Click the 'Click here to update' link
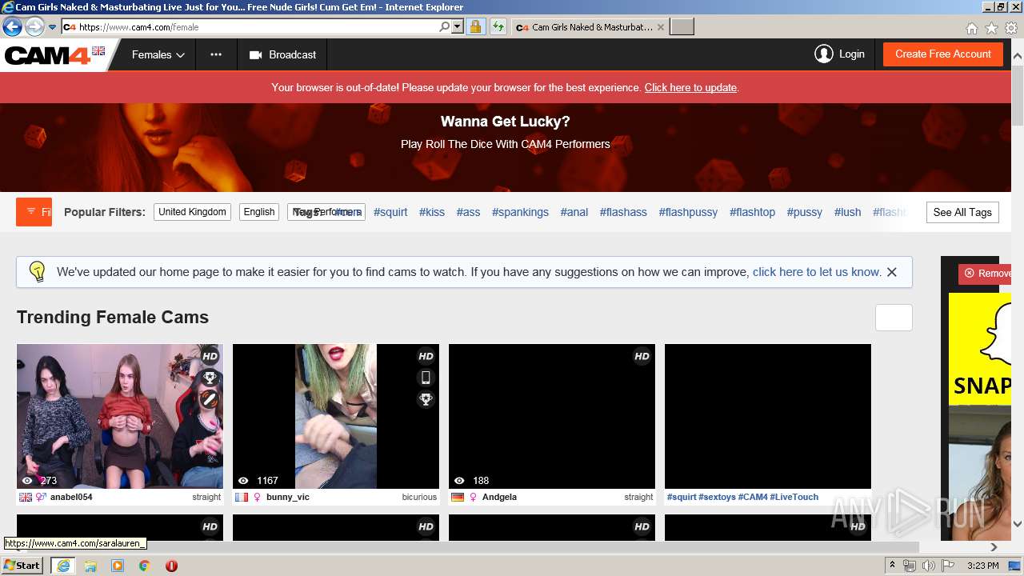 (690, 88)
